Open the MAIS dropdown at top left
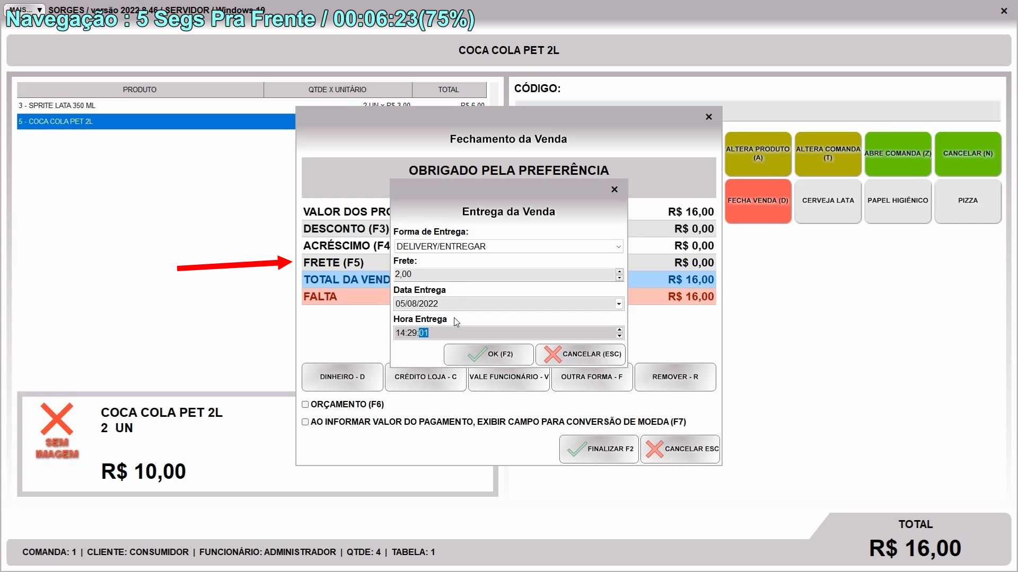 pyautogui.click(x=24, y=10)
